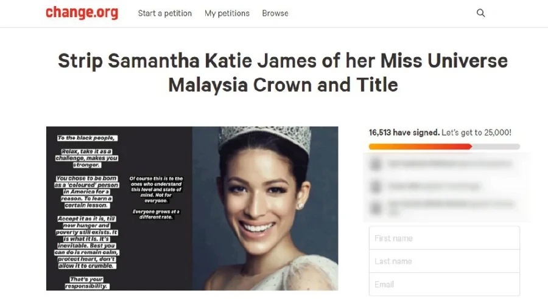This screenshot has height=299, width=548.
Task: Click the petition title heading
Action: tap(283, 72)
